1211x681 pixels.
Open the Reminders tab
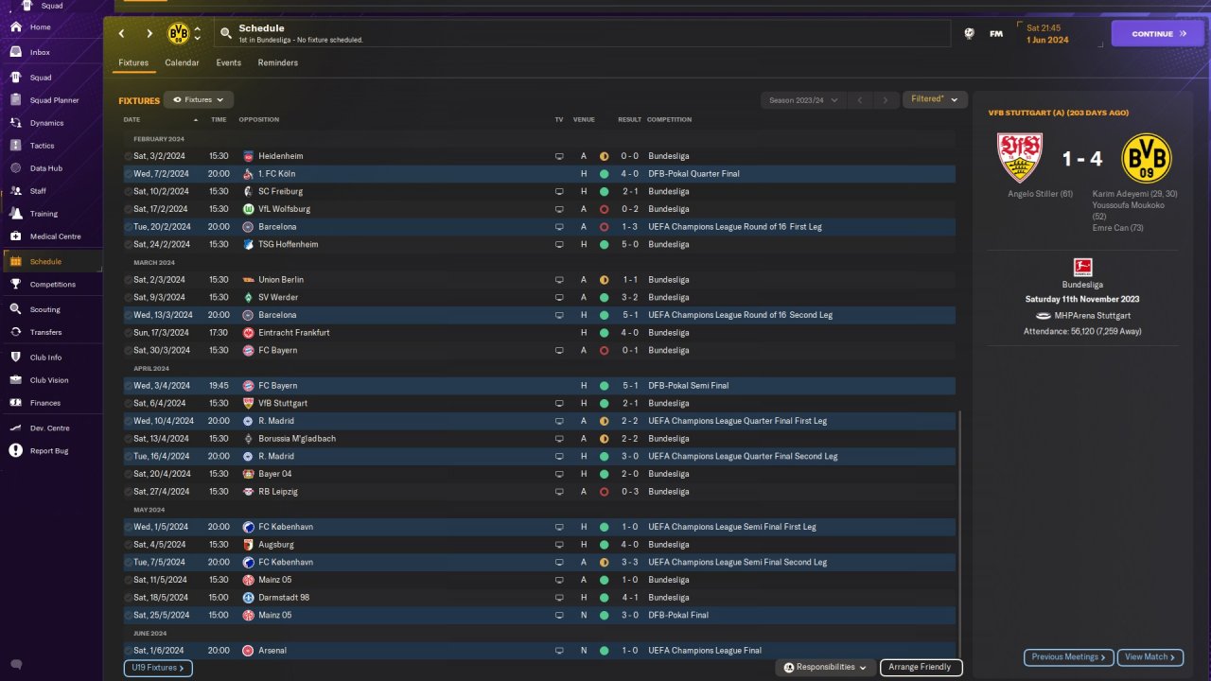pos(278,63)
